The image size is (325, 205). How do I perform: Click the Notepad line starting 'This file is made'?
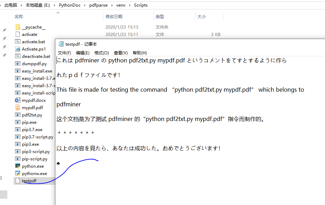click(x=180, y=90)
